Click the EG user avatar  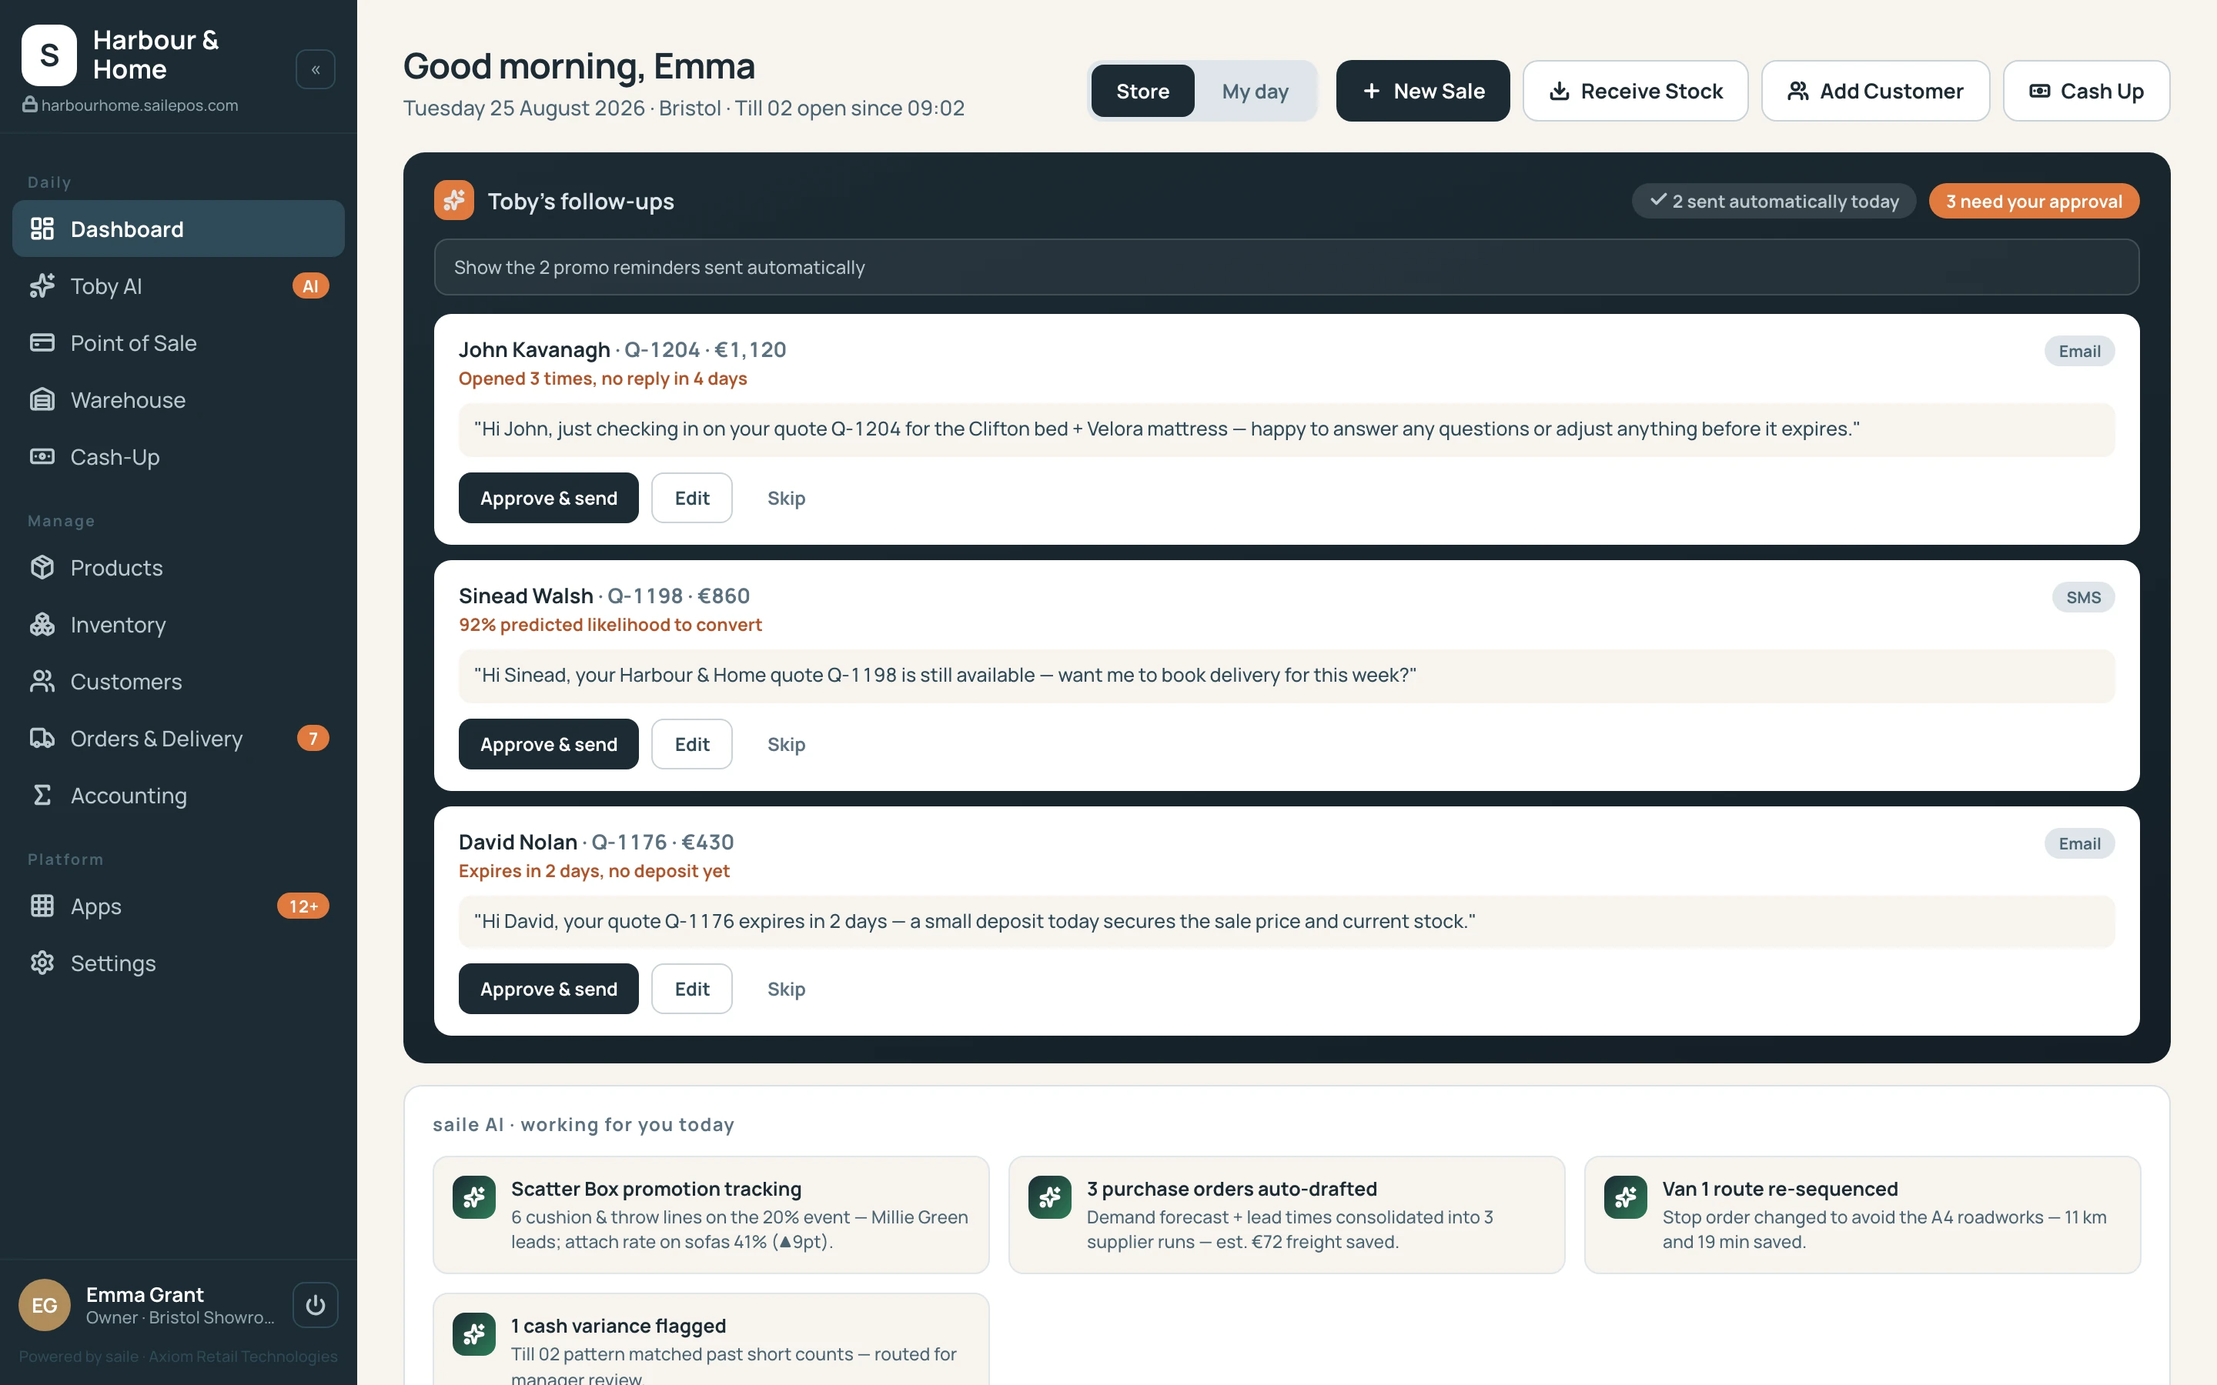tap(44, 1304)
